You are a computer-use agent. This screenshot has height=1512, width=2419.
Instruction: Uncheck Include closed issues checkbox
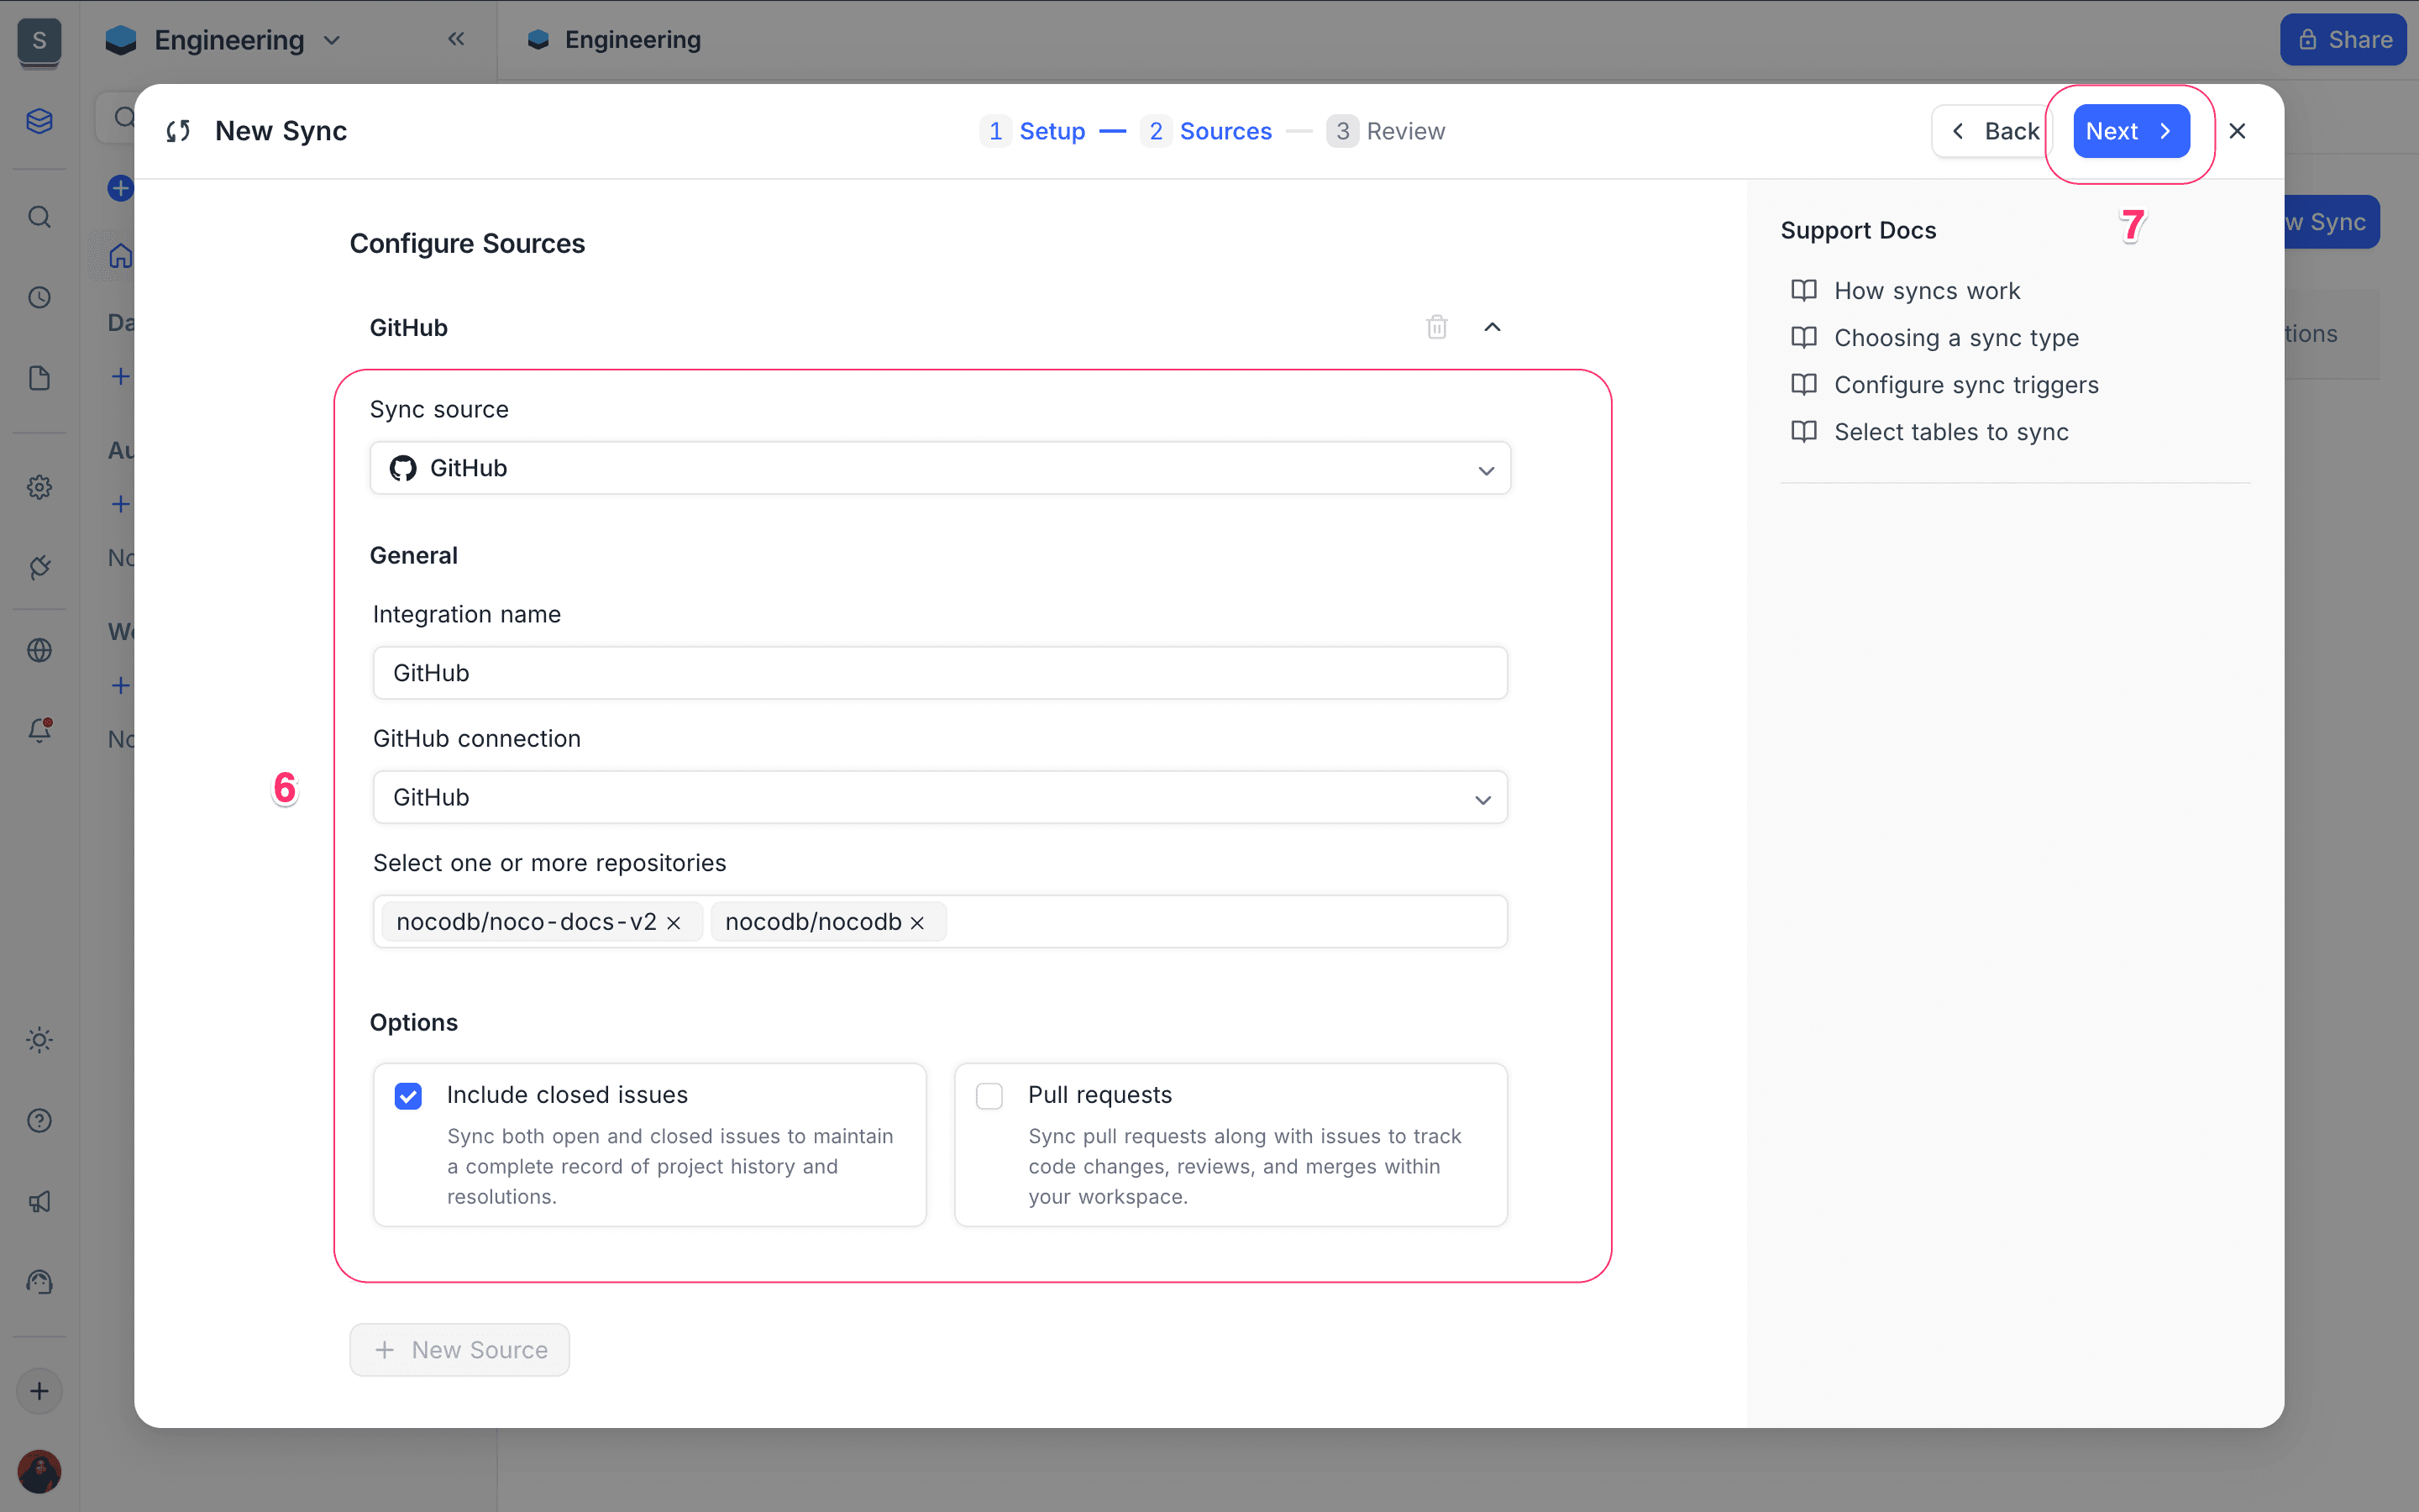click(408, 1096)
